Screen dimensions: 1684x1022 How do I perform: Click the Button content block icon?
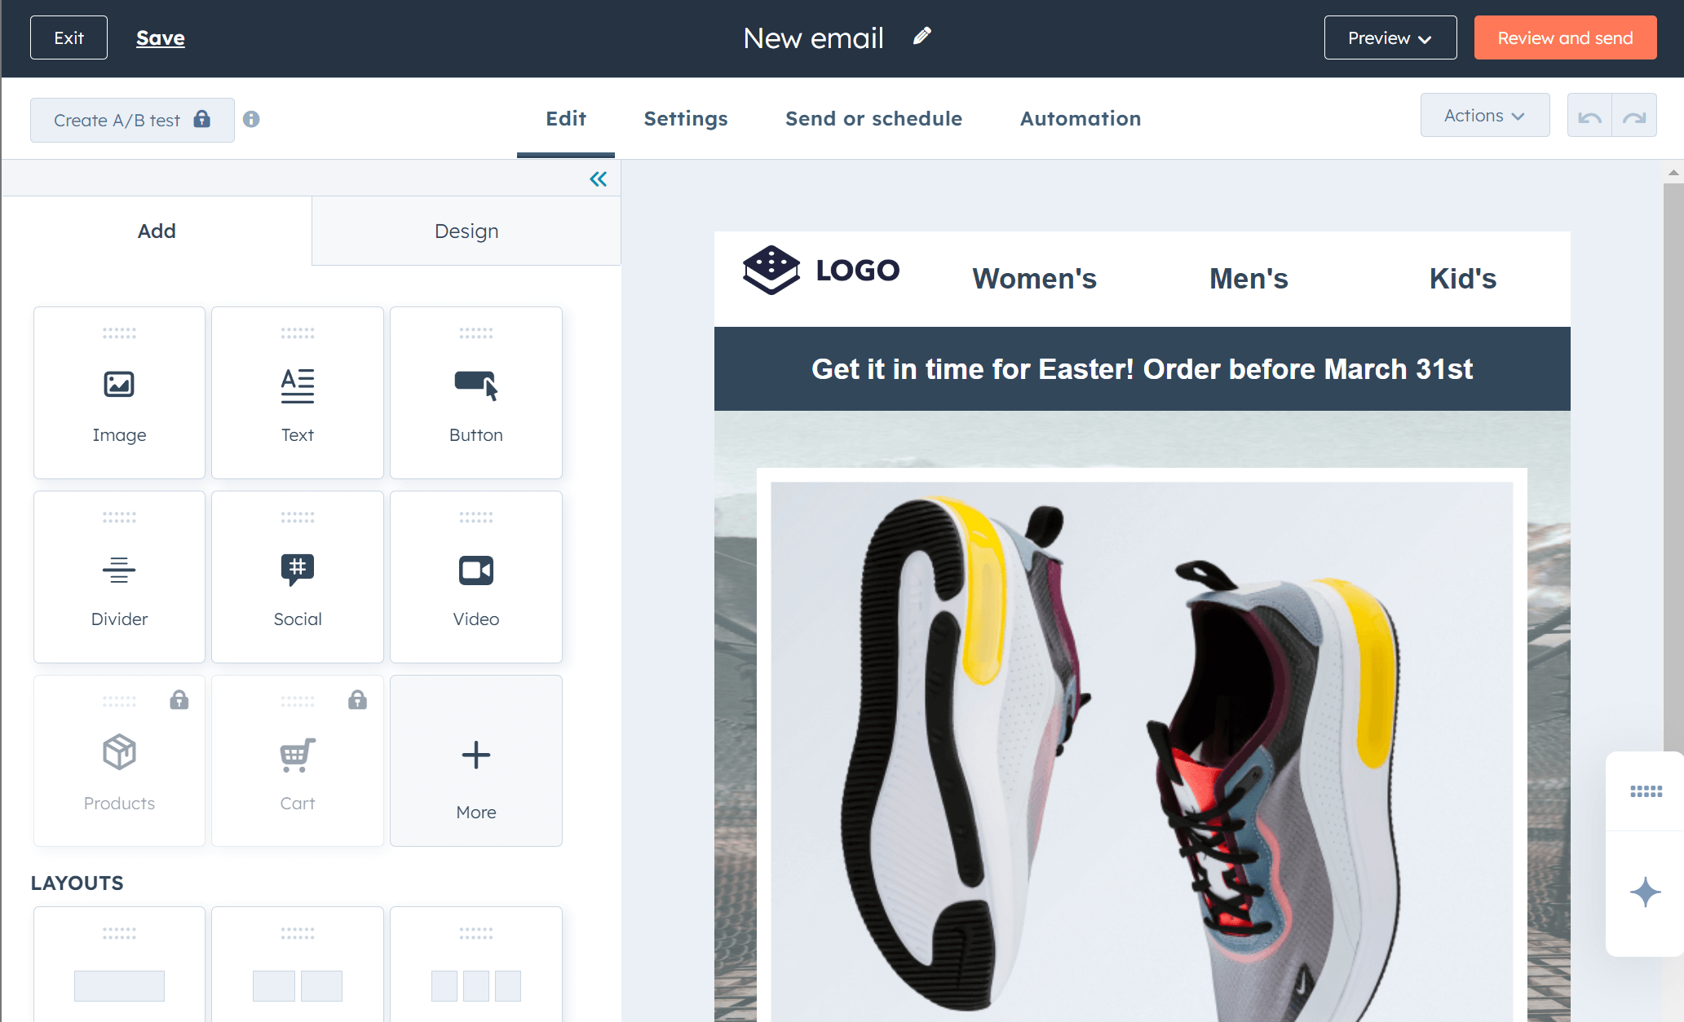[475, 390]
